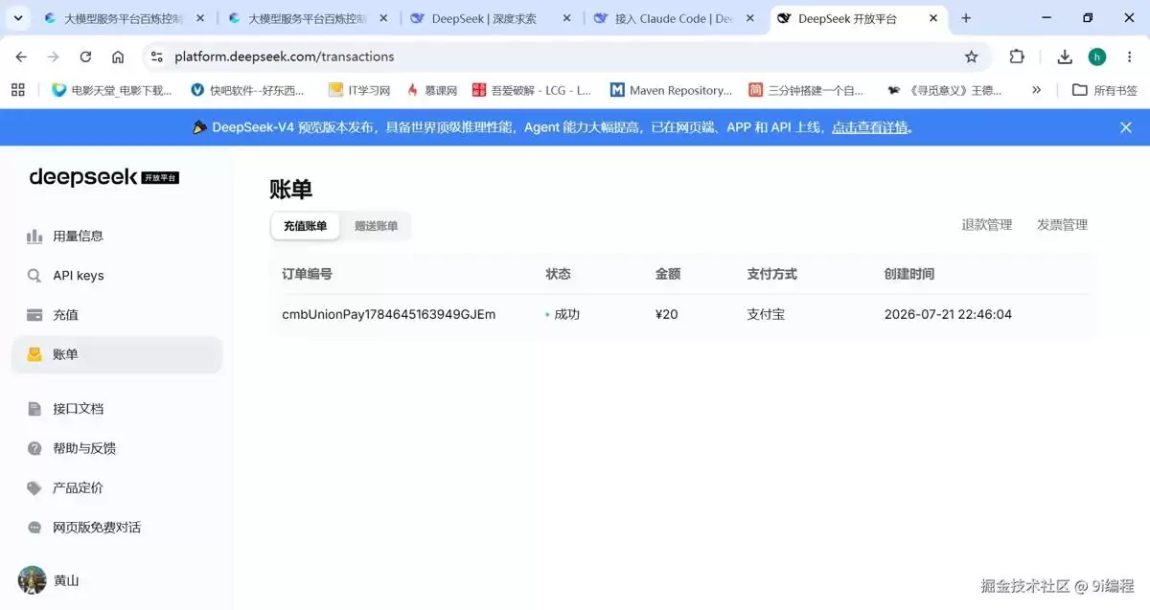
Task: Open the extensions puzzle icon
Action: pos(1017,56)
